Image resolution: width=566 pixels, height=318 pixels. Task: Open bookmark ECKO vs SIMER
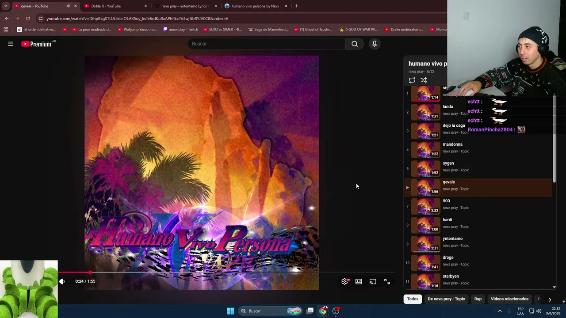point(222,30)
